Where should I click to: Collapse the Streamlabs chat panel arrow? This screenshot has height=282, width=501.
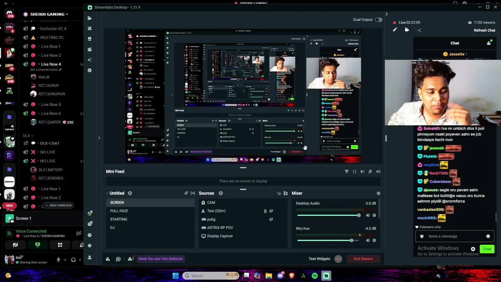pos(386,14)
